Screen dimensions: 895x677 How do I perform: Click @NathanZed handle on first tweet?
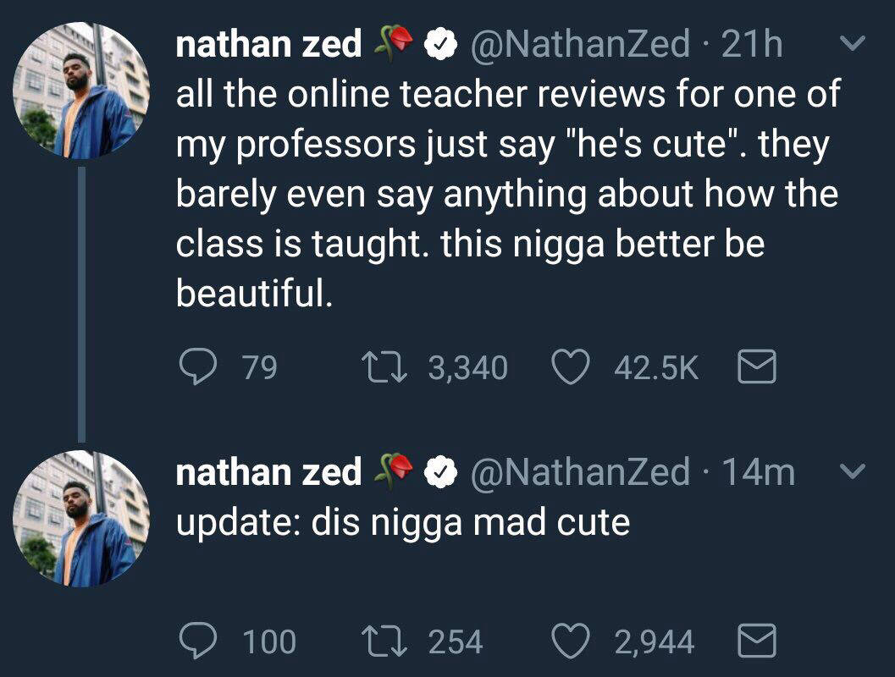point(579,44)
